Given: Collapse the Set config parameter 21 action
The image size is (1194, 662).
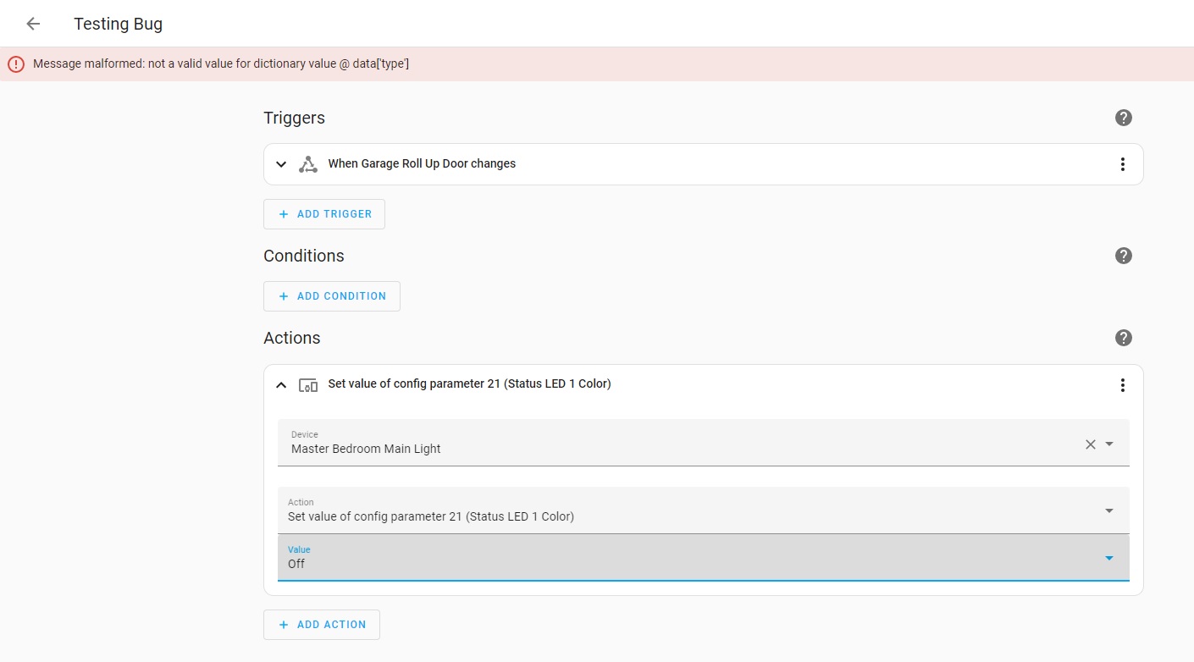Looking at the screenshot, I should 281,383.
